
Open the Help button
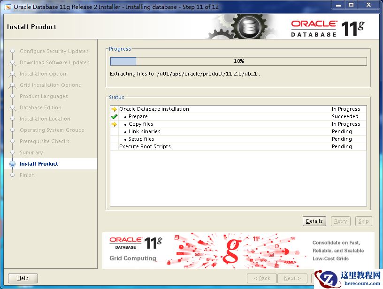coord(23,278)
